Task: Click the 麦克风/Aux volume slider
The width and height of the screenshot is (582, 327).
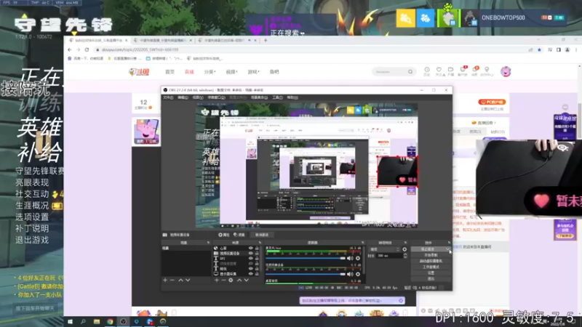Action: (305, 258)
